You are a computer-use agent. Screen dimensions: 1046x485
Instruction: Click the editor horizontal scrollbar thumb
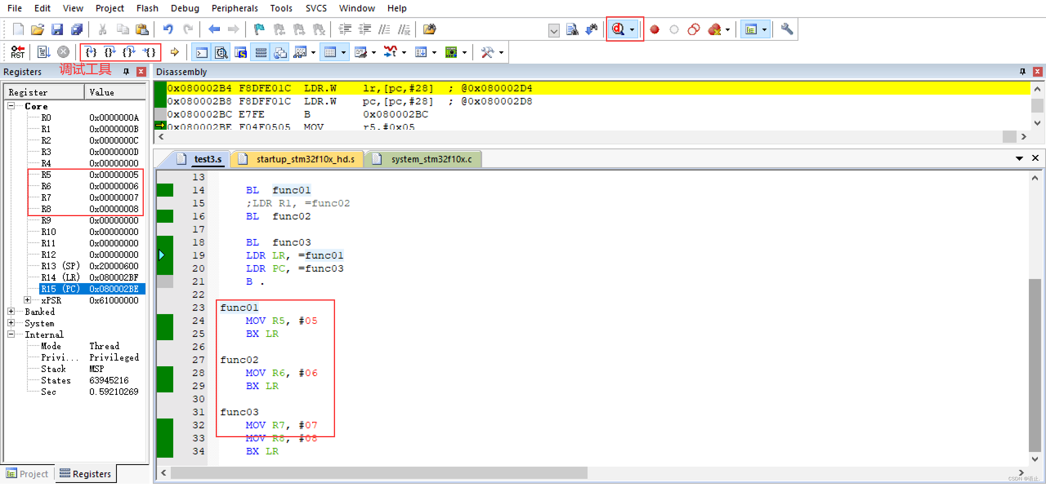(378, 473)
